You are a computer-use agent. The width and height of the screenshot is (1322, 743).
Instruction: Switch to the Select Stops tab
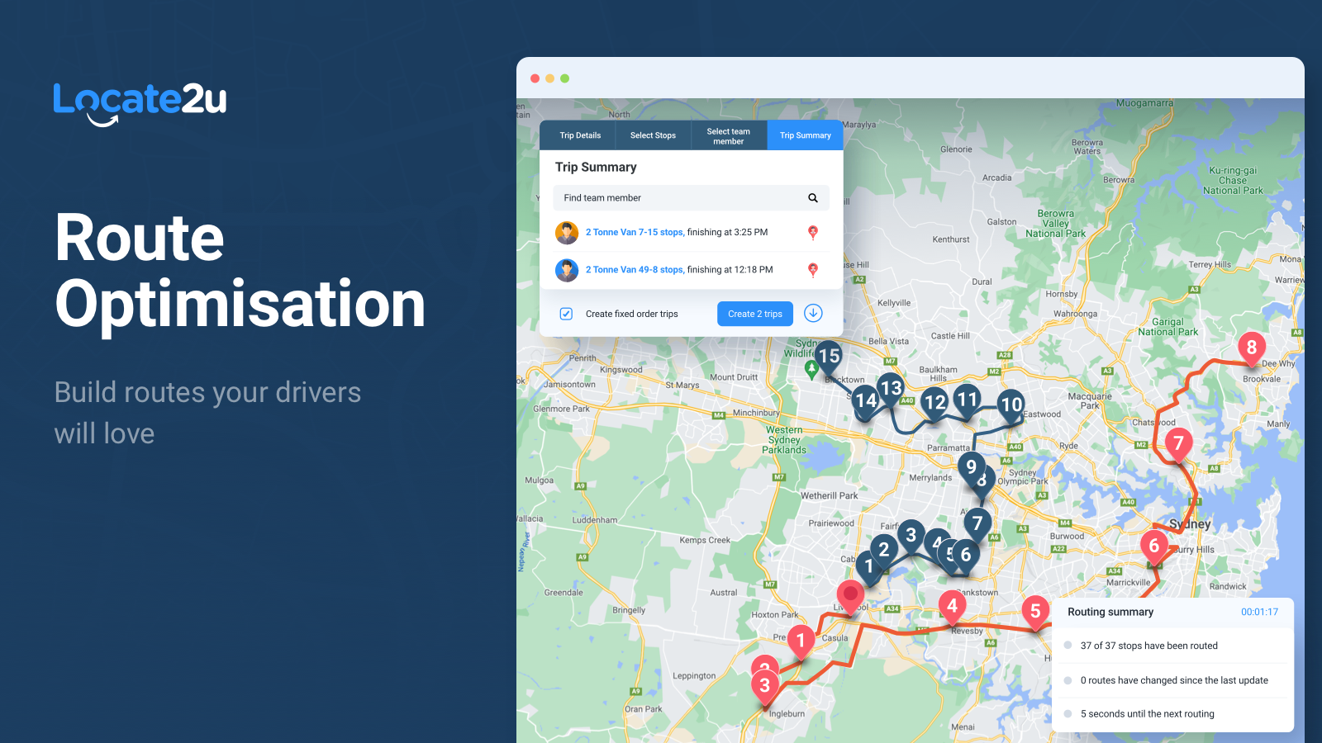tap(653, 135)
